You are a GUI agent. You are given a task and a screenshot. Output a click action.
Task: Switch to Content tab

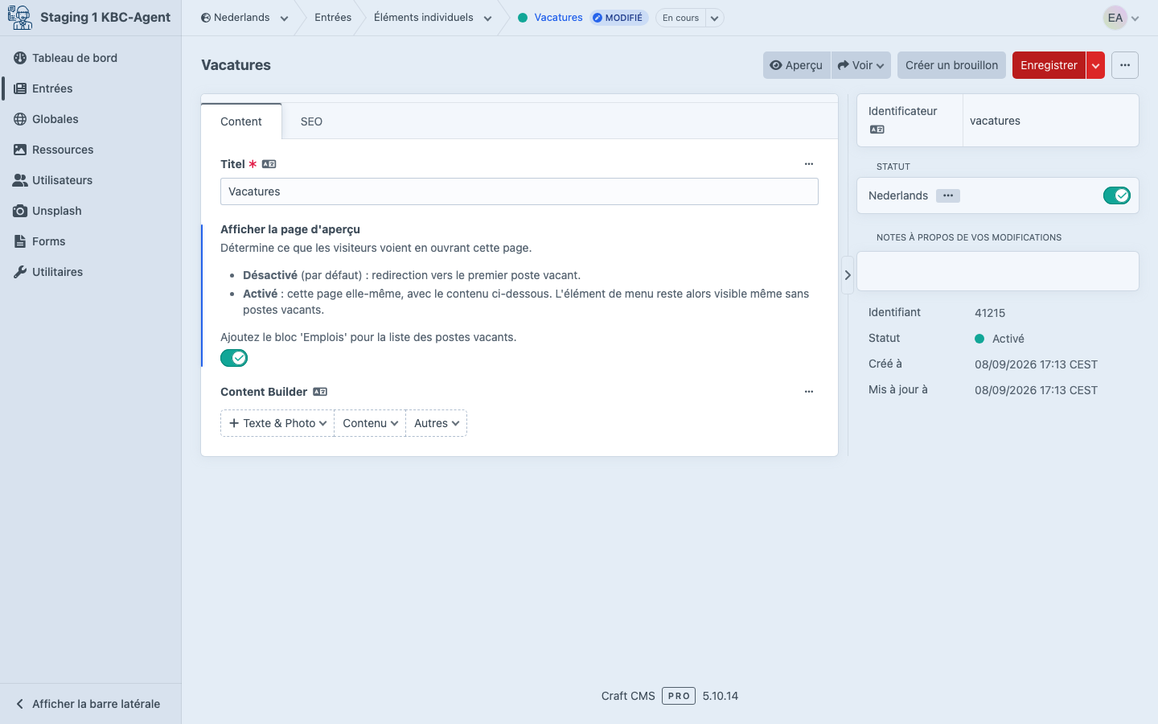pos(241,121)
